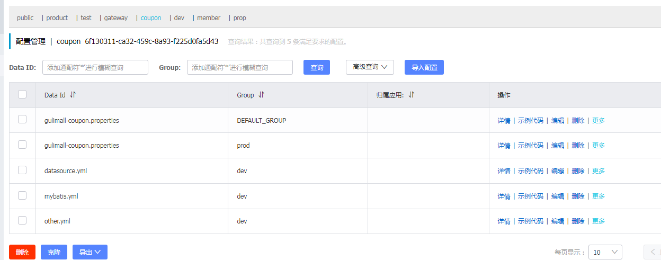Click 编辑 for prod gulimall-coupon.properties
Screen dimensions: 661x260
pyautogui.click(x=557, y=145)
